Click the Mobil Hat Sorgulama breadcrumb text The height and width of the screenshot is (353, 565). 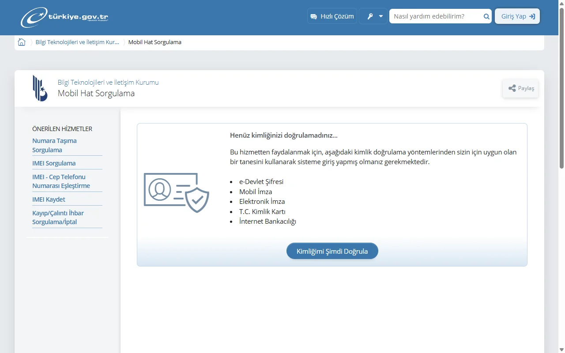click(155, 42)
